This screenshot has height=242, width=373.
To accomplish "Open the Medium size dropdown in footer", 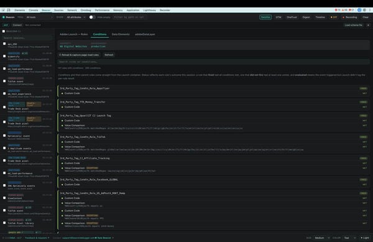I will [322, 238].
